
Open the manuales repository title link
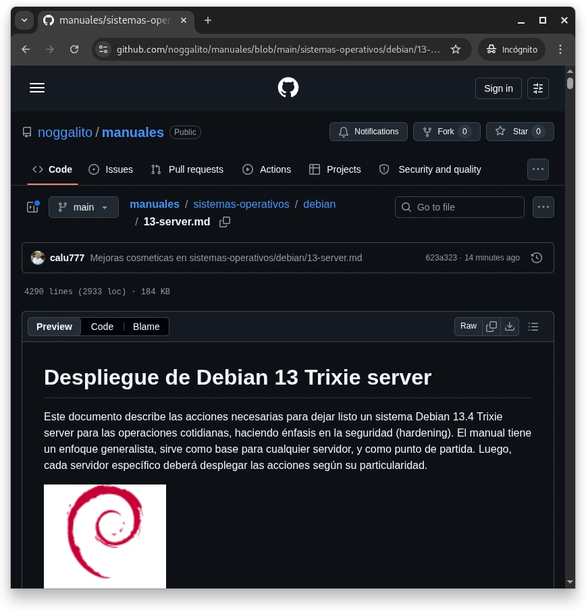coord(133,132)
